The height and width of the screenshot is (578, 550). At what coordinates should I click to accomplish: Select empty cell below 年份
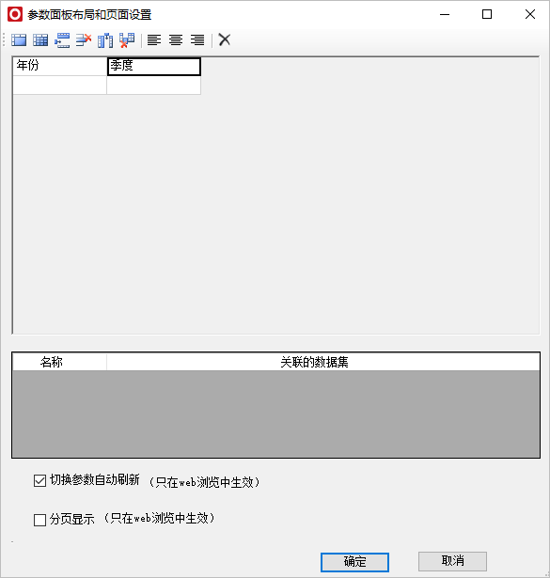pos(60,86)
